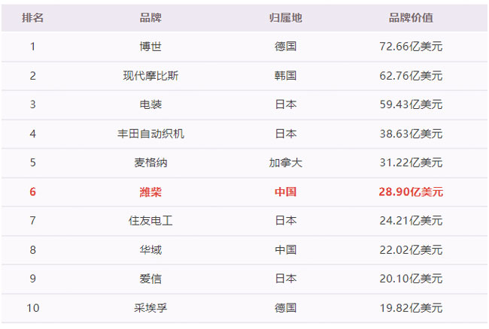Click the 归属地 column header
The height and width of the screenshot is (329, 489).
(286, 17)
